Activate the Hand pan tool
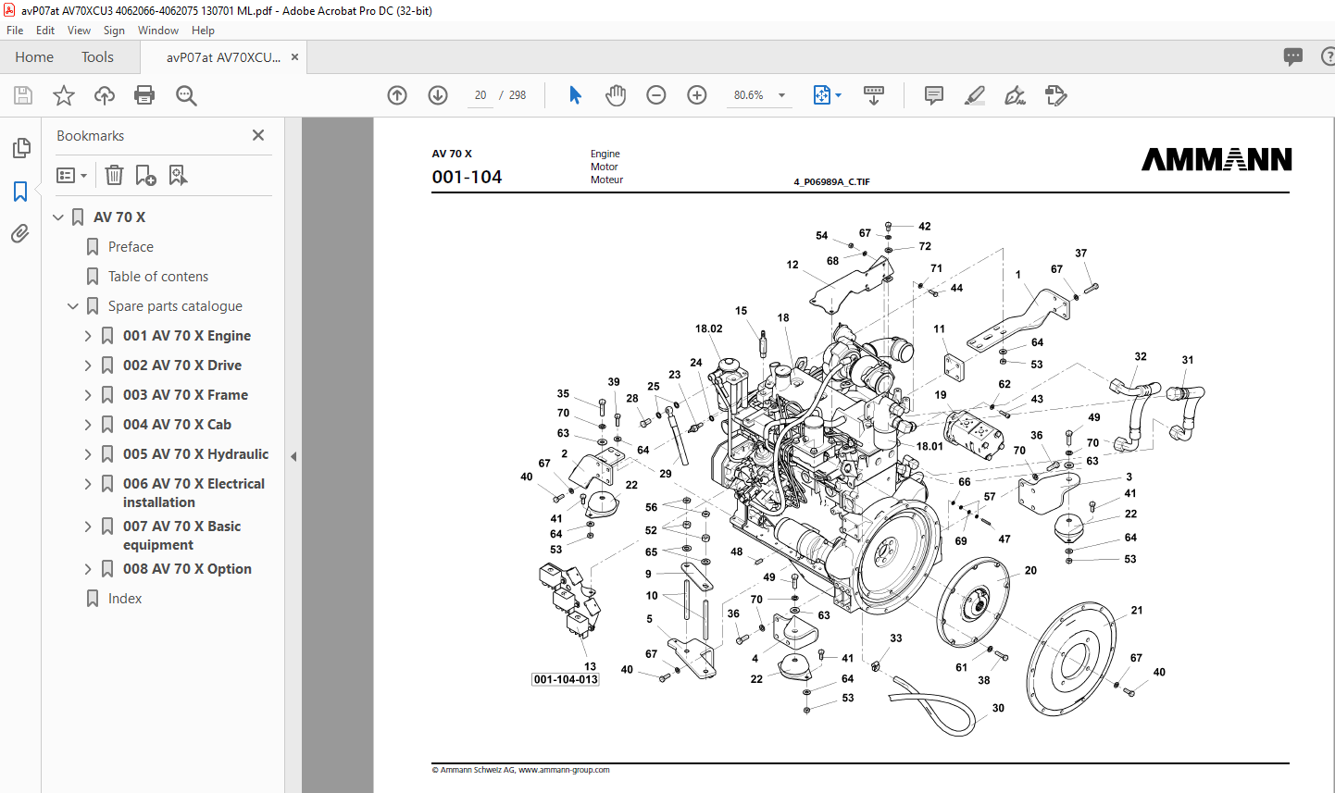 616,95
